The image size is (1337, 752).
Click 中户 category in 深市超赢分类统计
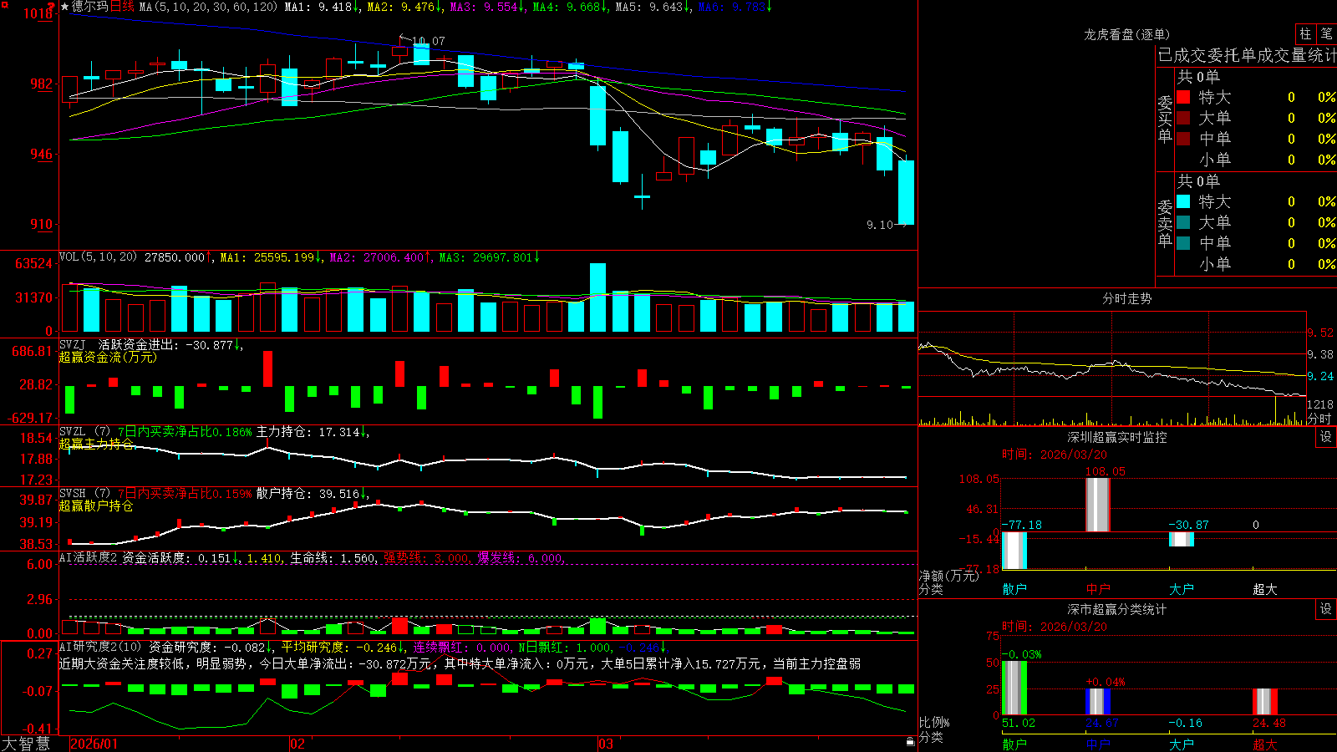[1098, 744]
